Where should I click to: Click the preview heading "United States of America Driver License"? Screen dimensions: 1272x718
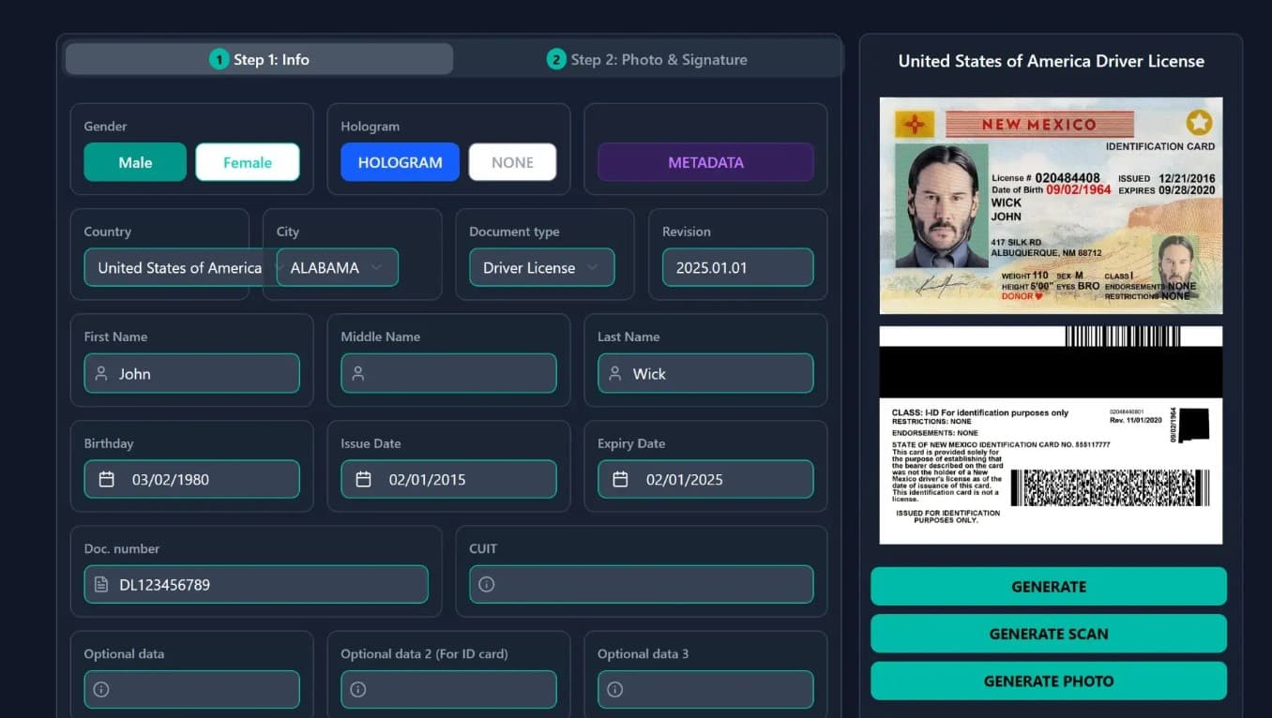(1052, 61)
